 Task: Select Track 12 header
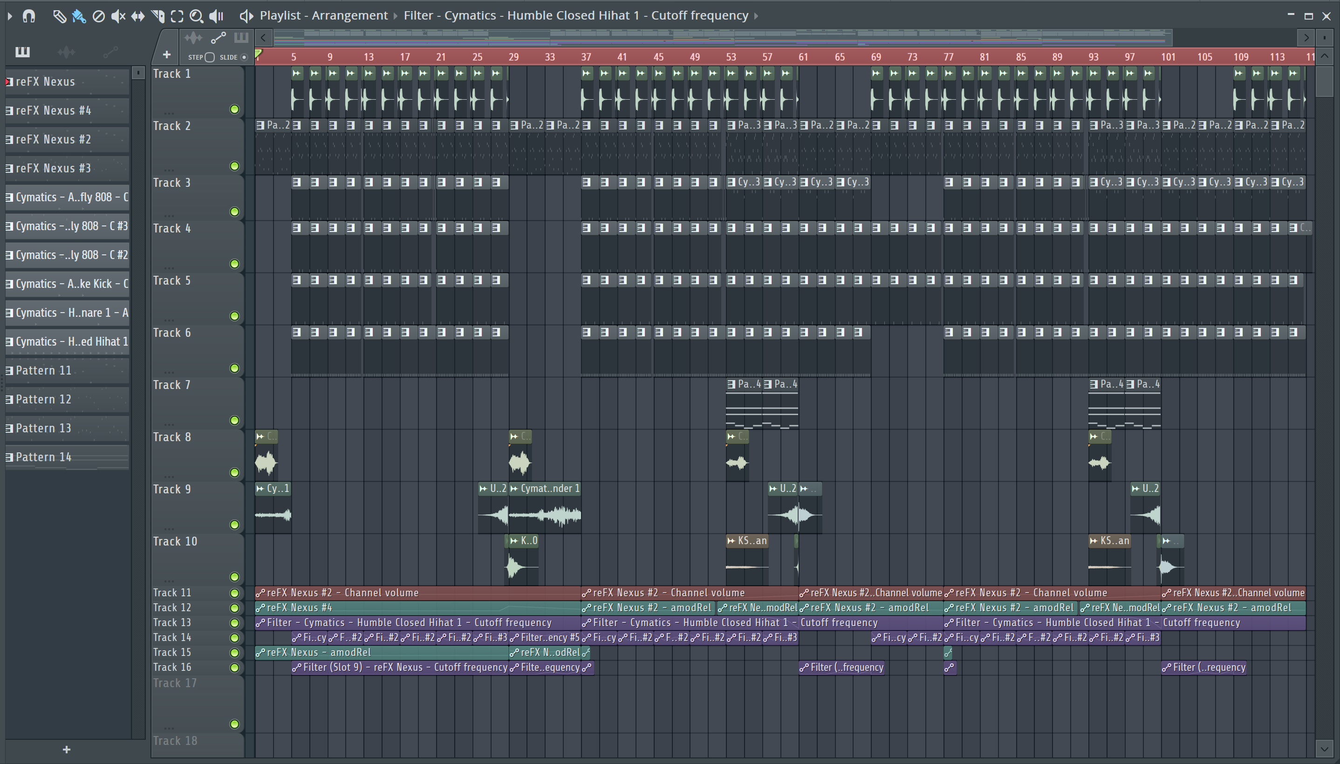(x=197, y=607)
